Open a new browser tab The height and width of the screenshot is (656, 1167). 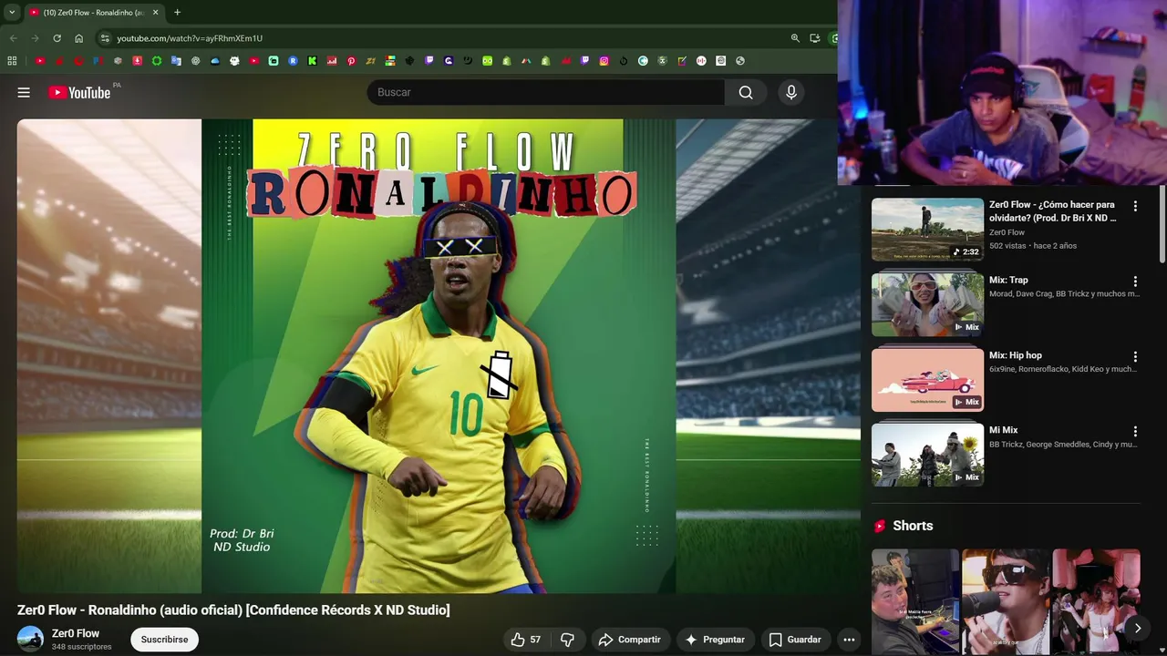tap(177, 12)
